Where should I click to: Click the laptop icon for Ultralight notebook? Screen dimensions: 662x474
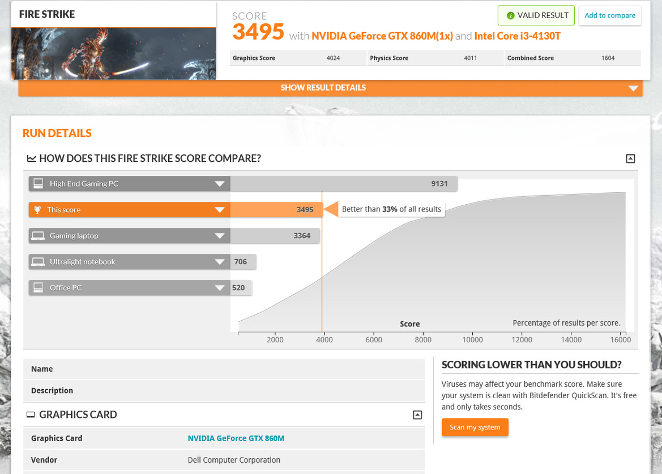point(38,262)
